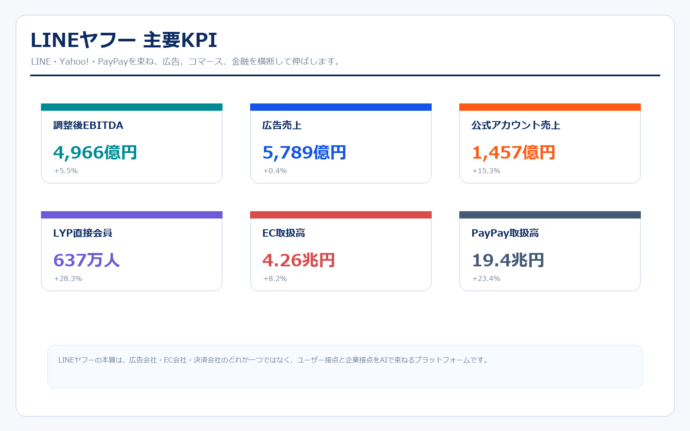Click the red bar atop the EC取扱高 card

341,215
